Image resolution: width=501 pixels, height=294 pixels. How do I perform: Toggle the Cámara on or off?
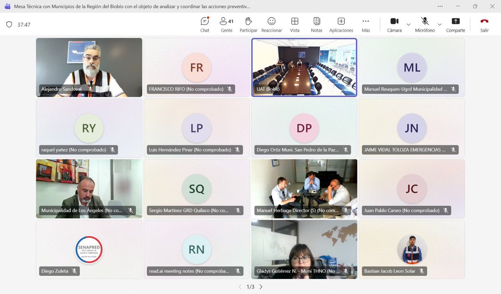coord(394,25)
